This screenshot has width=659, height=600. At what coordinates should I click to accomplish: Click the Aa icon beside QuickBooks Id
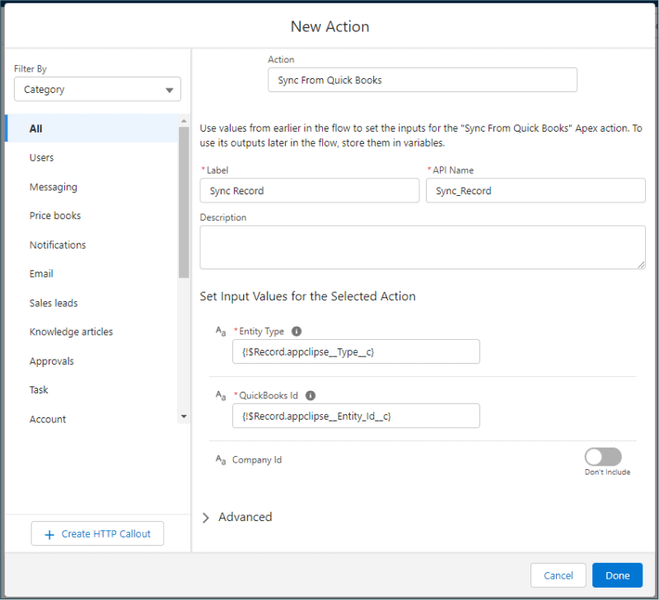pyautogui.click(x=220, y=395)
